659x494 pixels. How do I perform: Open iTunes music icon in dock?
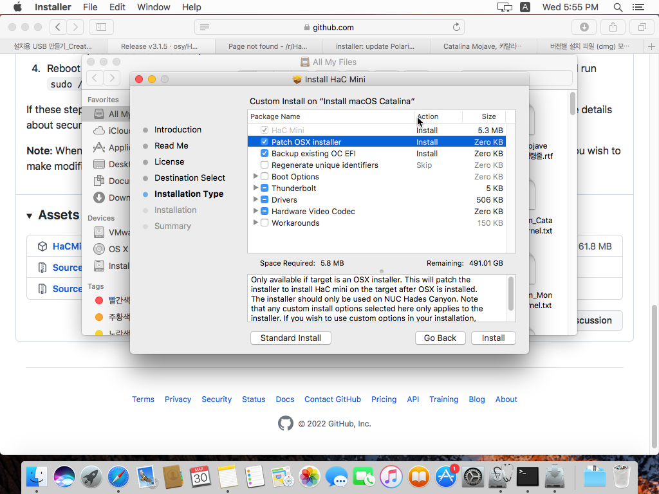pyautogui.click(x=391, y=477)
